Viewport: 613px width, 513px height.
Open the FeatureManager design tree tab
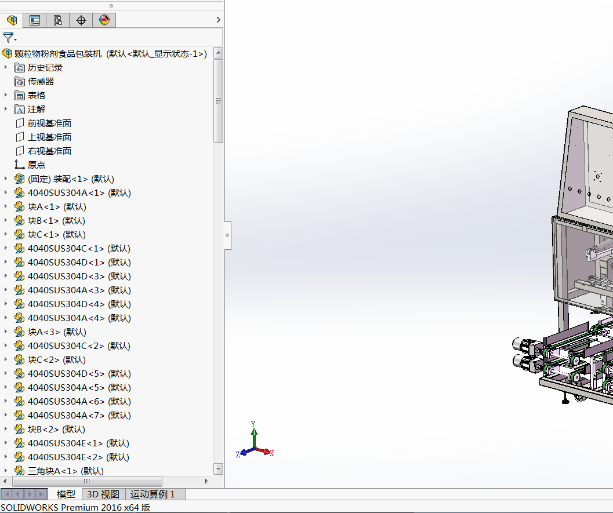tap(12, 20)
